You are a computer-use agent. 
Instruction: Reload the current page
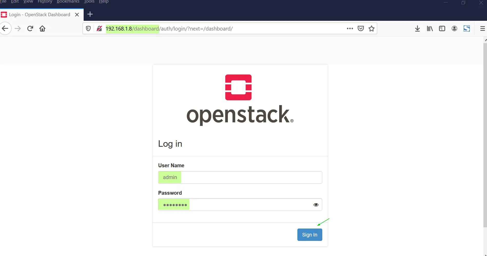30,28
